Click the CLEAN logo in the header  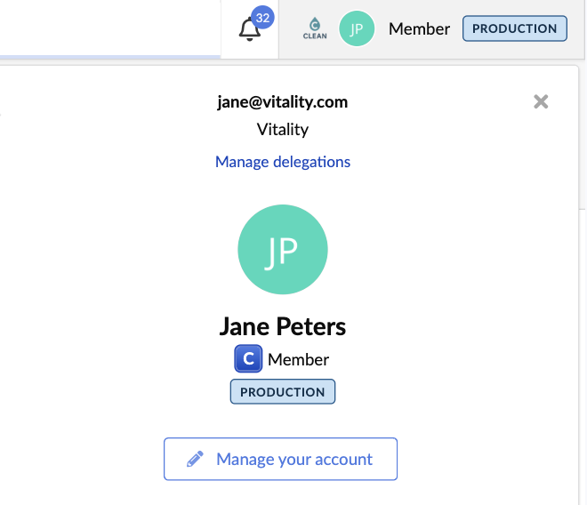click(315, 28)
